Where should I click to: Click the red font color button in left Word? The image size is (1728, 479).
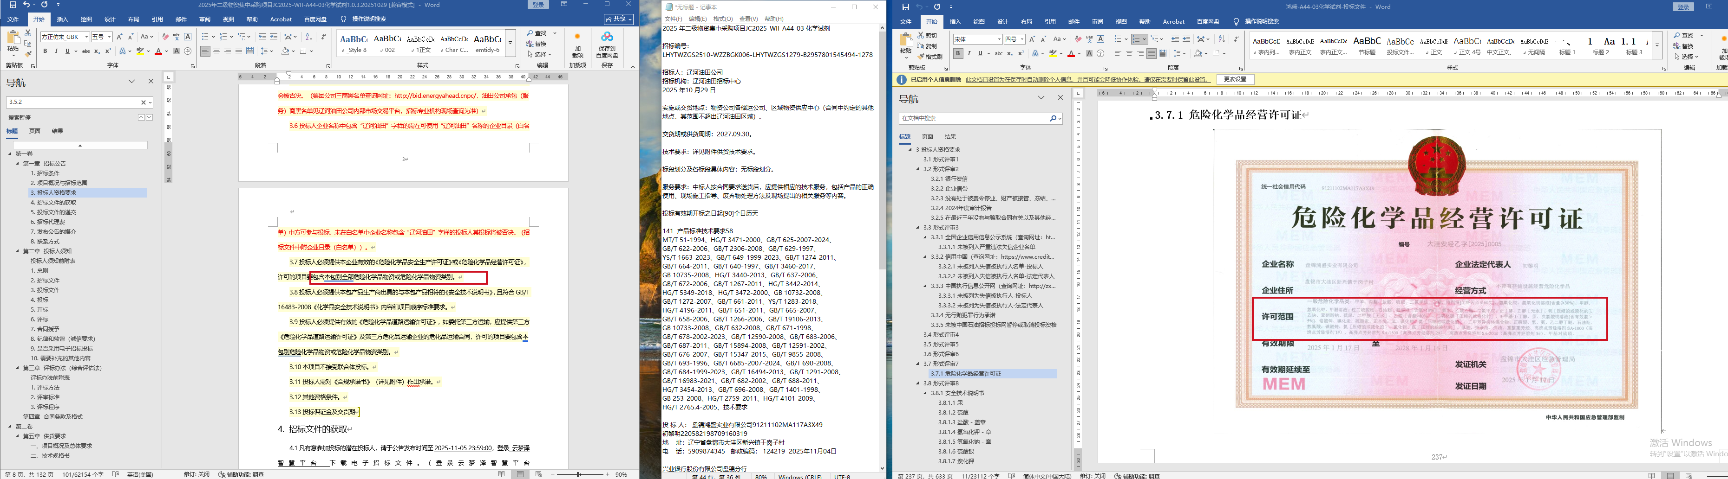[158, 51]
